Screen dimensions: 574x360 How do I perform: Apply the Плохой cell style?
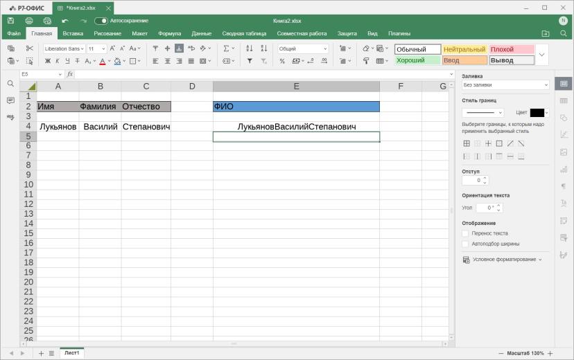[512, 49]
